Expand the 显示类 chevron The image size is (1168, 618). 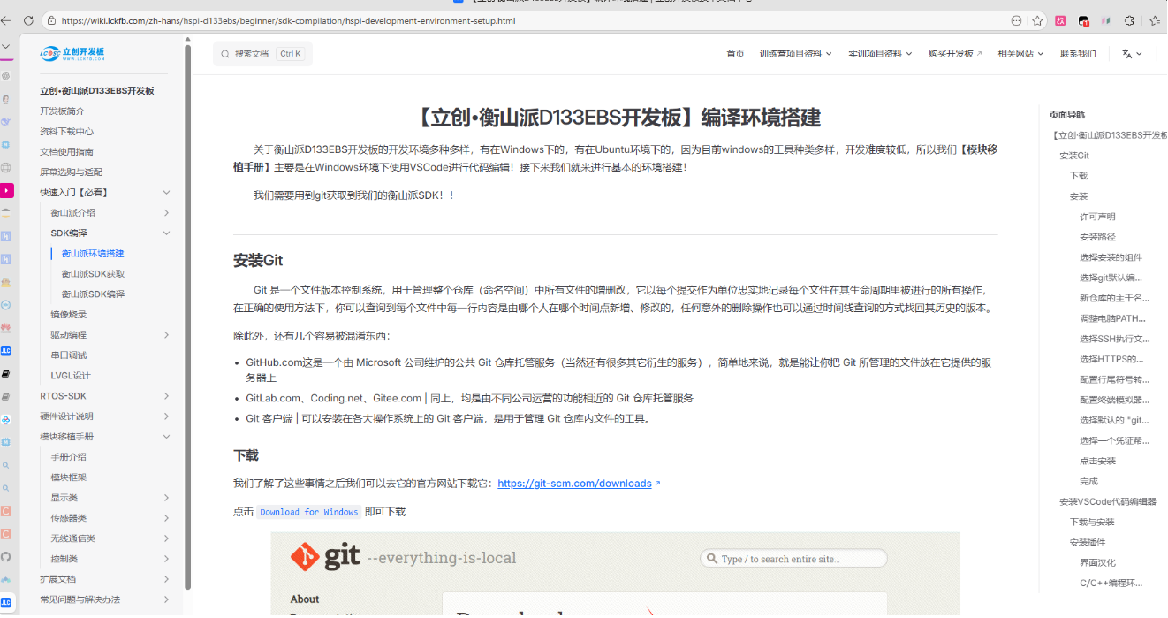(x=166, y=498)
